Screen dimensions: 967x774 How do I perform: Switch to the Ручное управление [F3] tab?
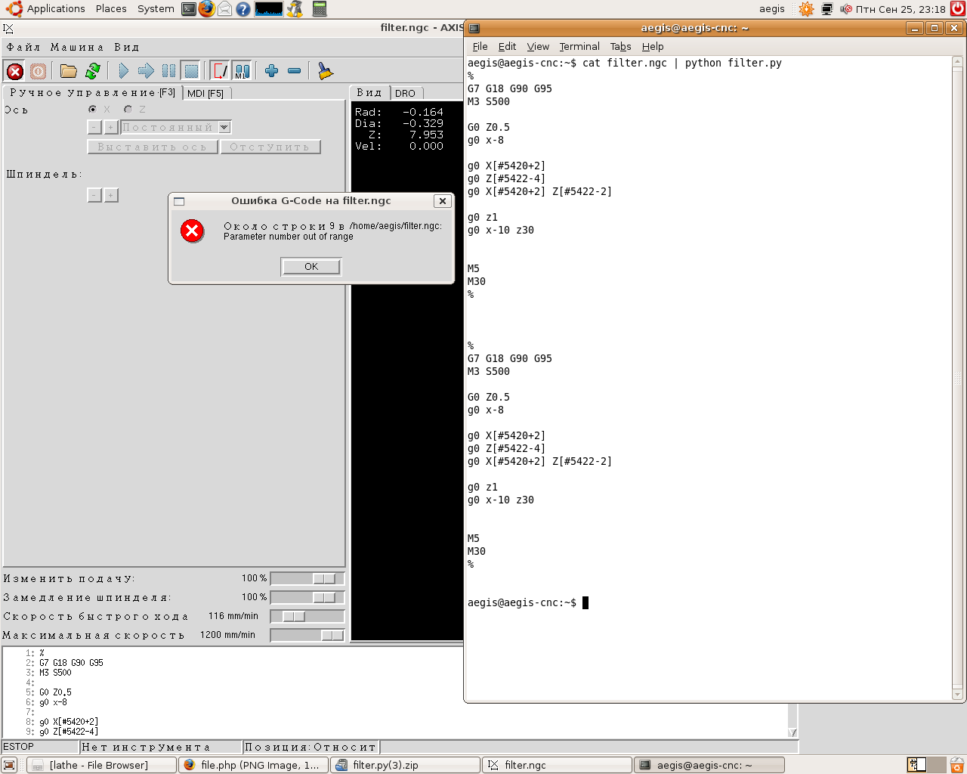click(x=92, y=92)
